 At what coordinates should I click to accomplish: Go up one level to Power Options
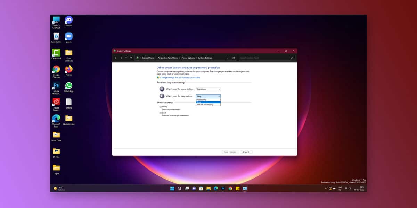(x=131, y=58)
